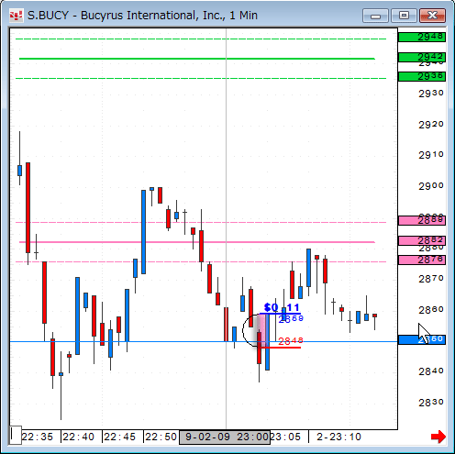Viewport: 455px width, 454px height.
Task: Click the 2860 price scale label
Action: click(x=431, y=310)
